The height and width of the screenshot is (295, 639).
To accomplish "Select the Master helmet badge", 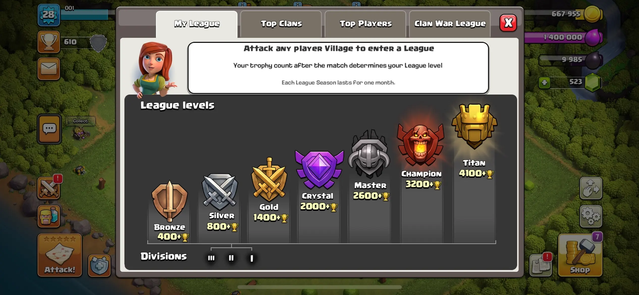I will pos(369,155).
